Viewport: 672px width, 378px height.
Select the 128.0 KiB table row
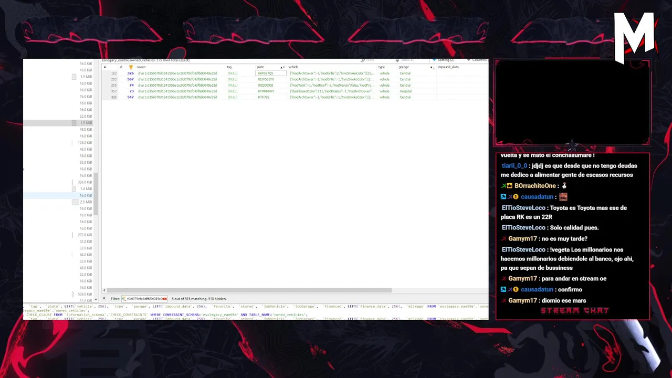pyautogui.click(x=58, y=142)
